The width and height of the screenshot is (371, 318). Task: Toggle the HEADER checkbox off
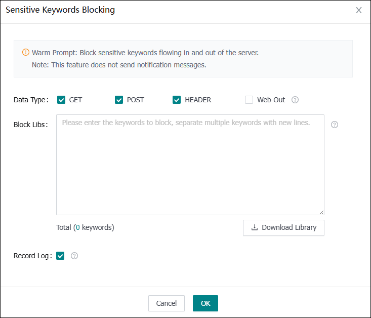(x=177, y=100)
